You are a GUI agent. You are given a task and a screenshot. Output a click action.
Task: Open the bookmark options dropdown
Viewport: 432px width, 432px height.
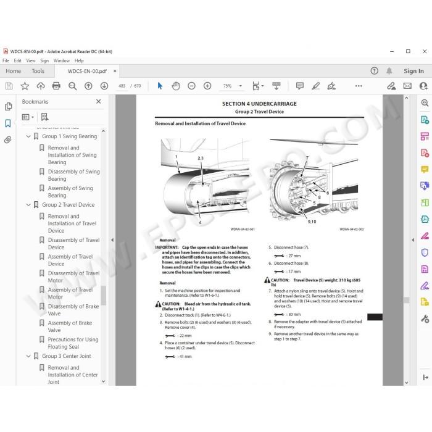(x=28, y=117)
